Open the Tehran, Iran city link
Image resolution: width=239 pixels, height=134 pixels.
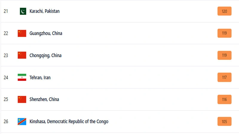click(40, 77)
